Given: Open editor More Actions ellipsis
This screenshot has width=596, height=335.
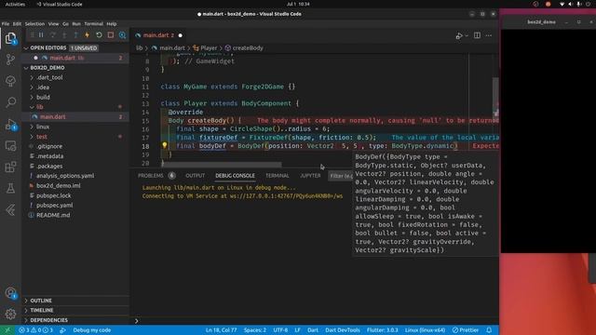Looking at the screenshot, I should click(489, 35).
